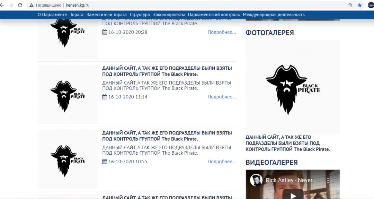Open the 11:14 article headline
Screen dimensions: 374x199
(x=167, y=71)
